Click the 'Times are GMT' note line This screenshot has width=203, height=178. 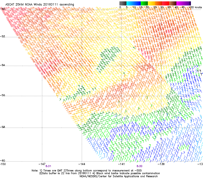[87, 171]
